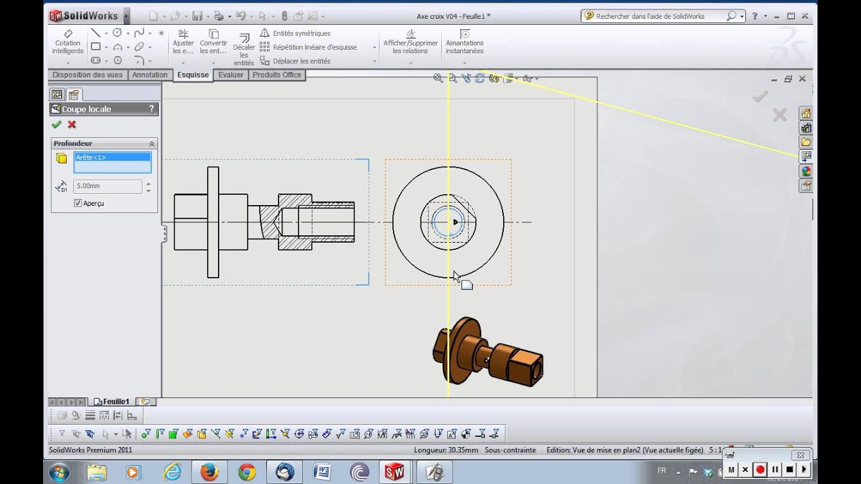The width and height of the screenshot is (861, 484).
Task: Choose the Circle sketch tool
Action: coord(117,33)
